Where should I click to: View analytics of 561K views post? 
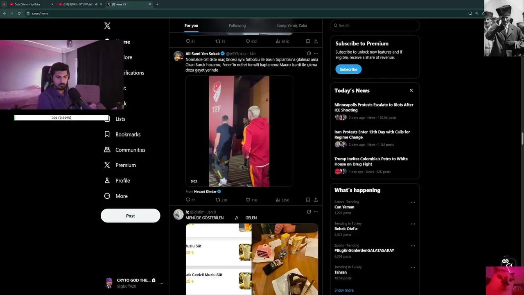point(282,41)
